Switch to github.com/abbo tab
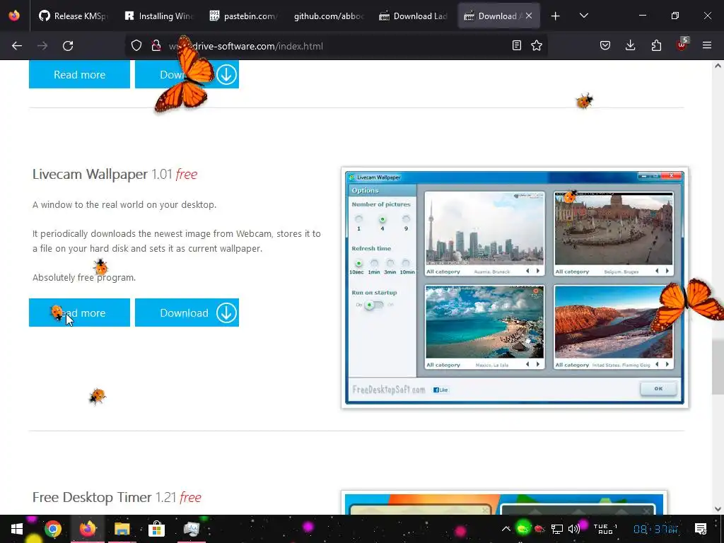 (x=329, y=16)
